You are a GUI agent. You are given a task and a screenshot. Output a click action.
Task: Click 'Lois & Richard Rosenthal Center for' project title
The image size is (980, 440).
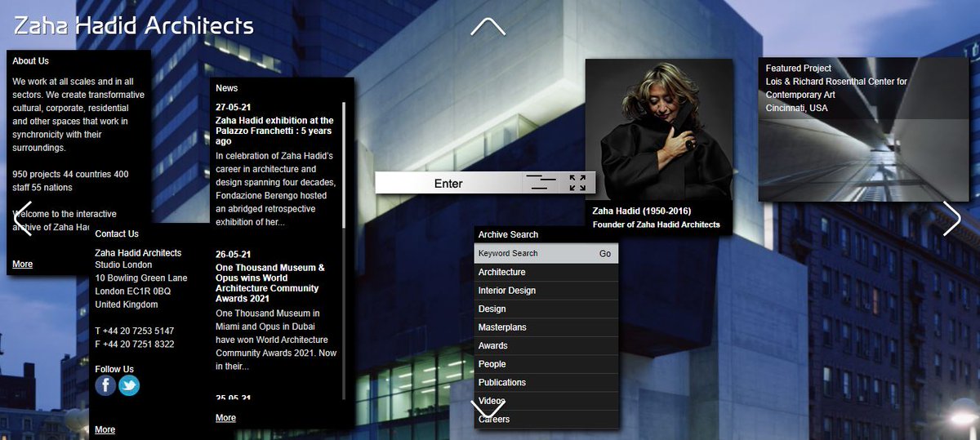coord(836,82)
